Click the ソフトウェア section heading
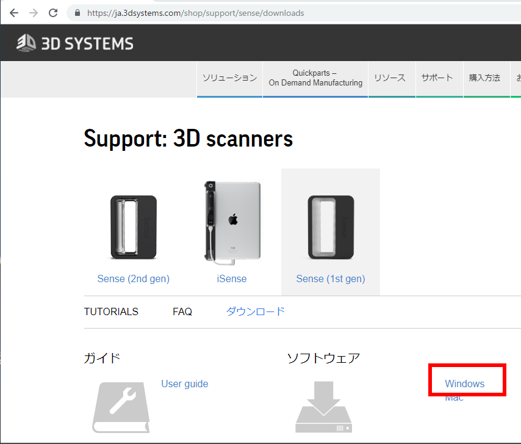 (x=323, y=358)
